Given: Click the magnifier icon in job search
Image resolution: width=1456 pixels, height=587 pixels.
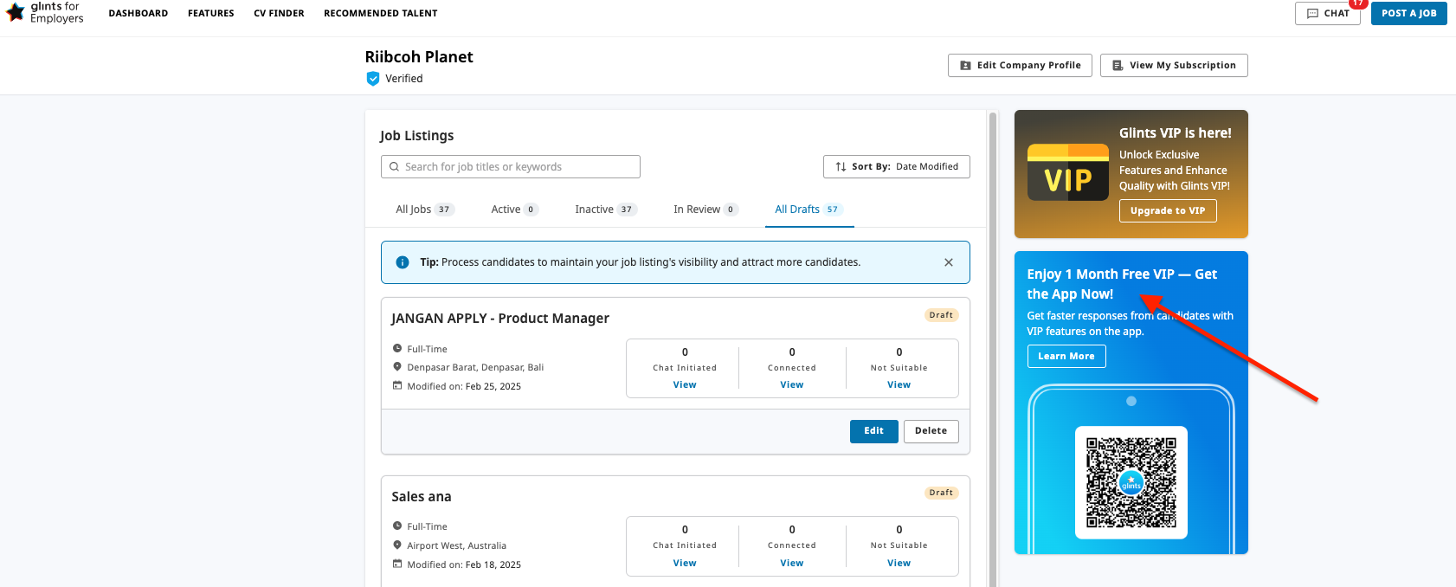Looking at the screenshot, I should [x=395, y=167].
